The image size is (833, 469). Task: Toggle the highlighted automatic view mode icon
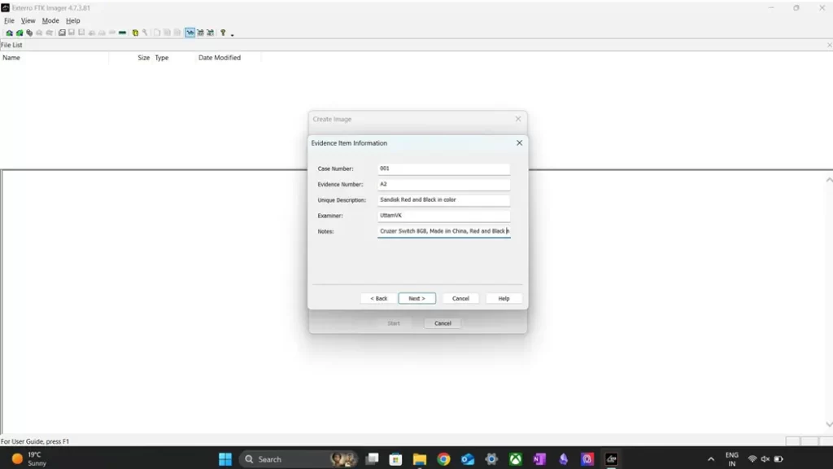point(190,33)
